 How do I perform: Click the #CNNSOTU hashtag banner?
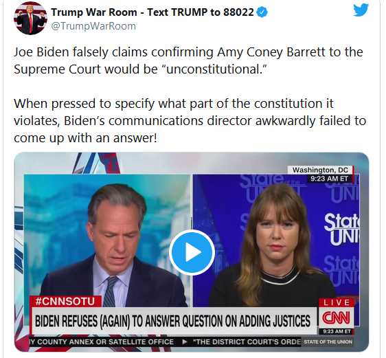coord(65,302)
